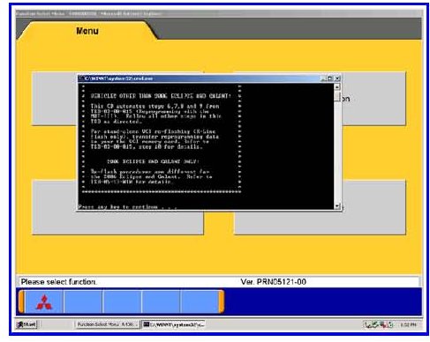The width and height of the screenshot is (430, 342).
Task: Click the taskbar clock
Action: pos(408,324)
